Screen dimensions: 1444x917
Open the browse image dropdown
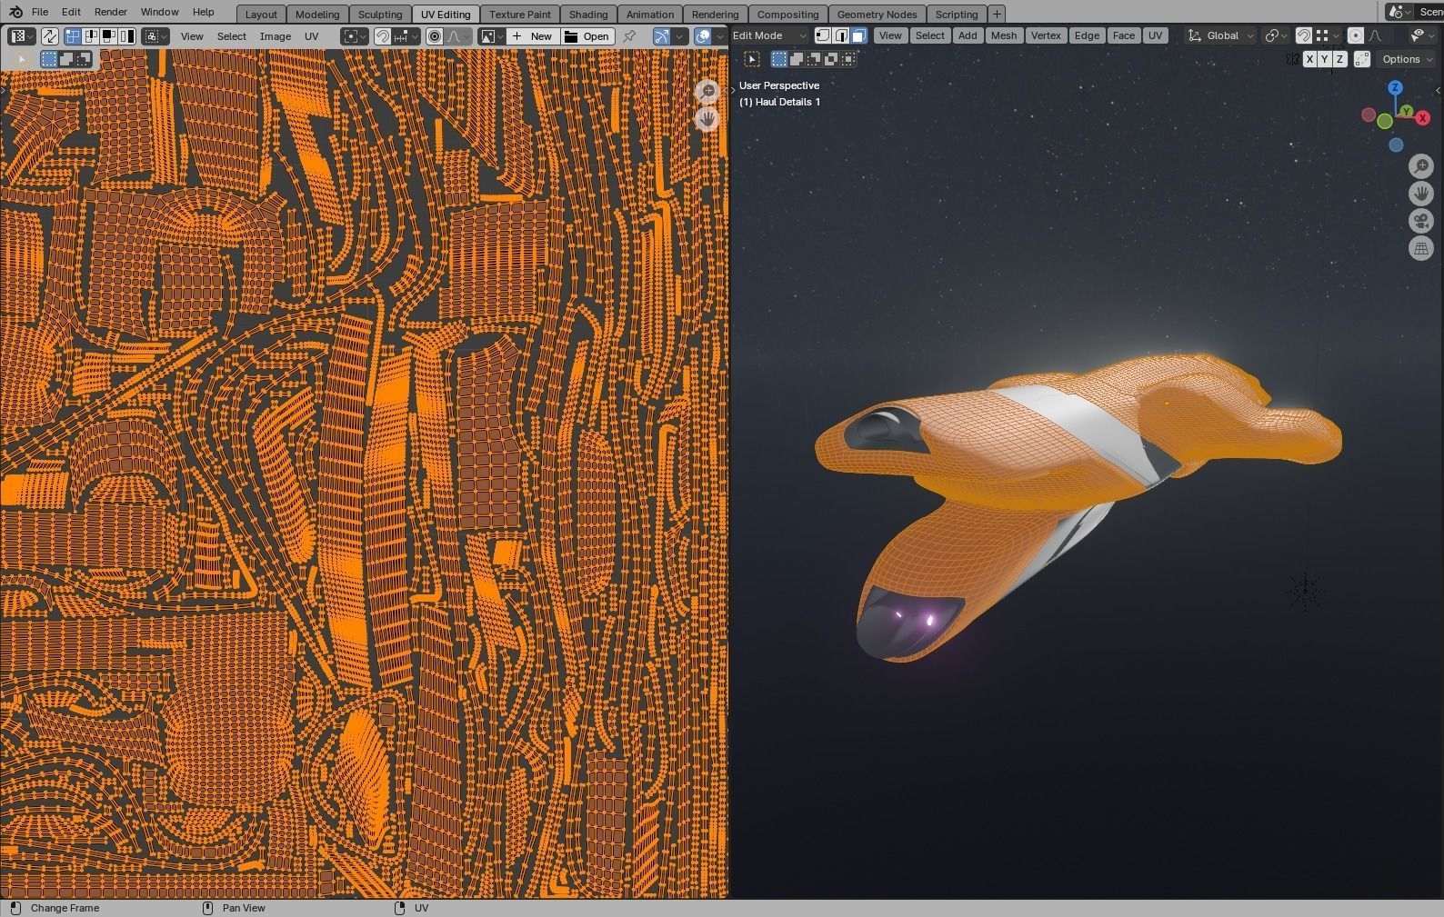[x=492, y=36]
